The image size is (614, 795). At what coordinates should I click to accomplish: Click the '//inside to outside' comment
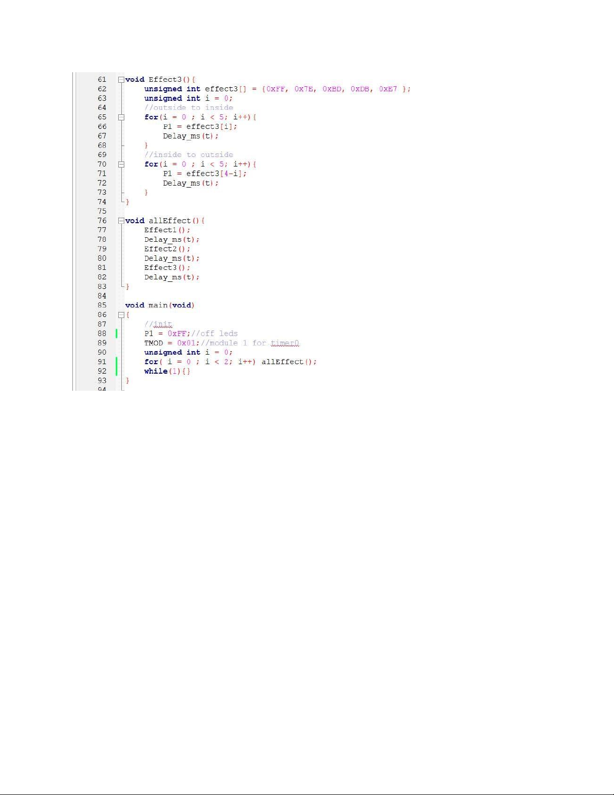coord(188,155)
